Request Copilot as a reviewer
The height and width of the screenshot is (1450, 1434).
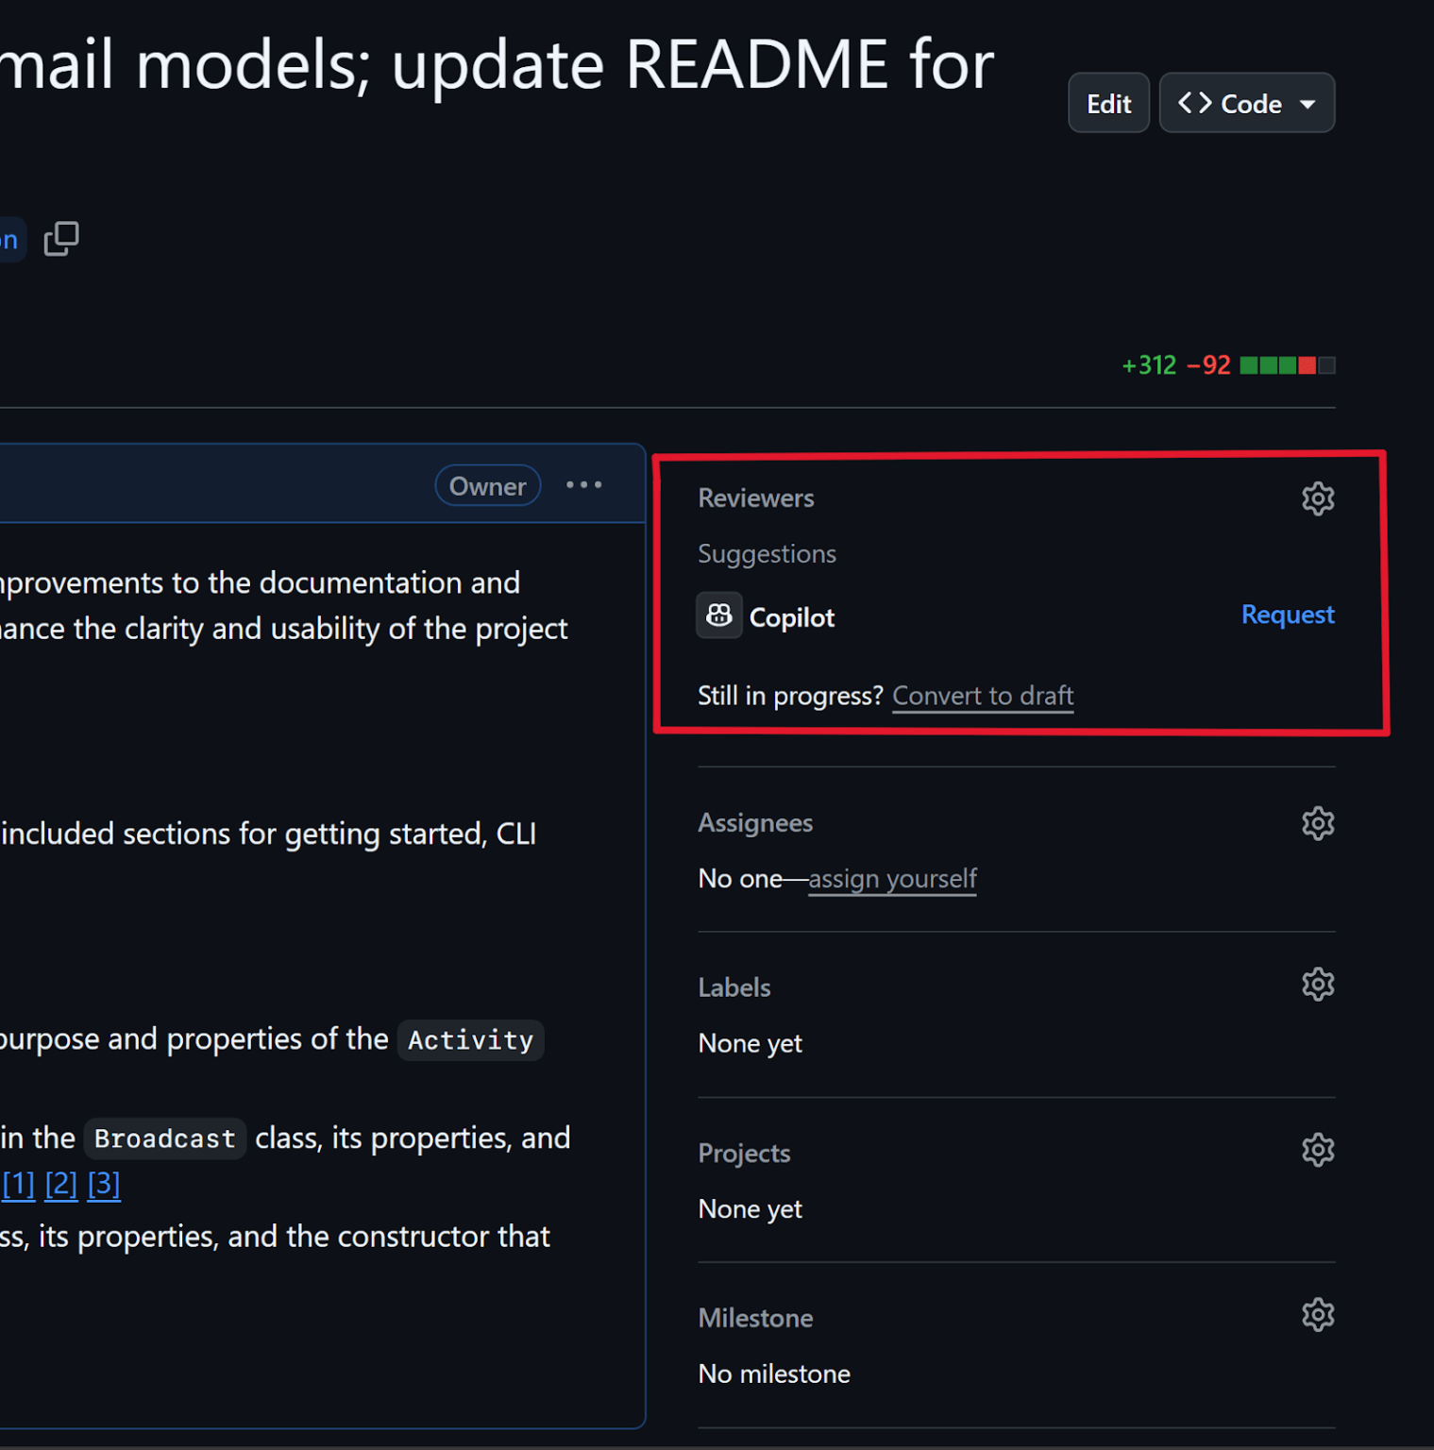pos(1287,615)
